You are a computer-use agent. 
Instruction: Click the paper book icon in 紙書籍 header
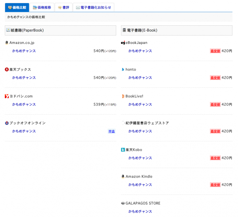(8, 30)
